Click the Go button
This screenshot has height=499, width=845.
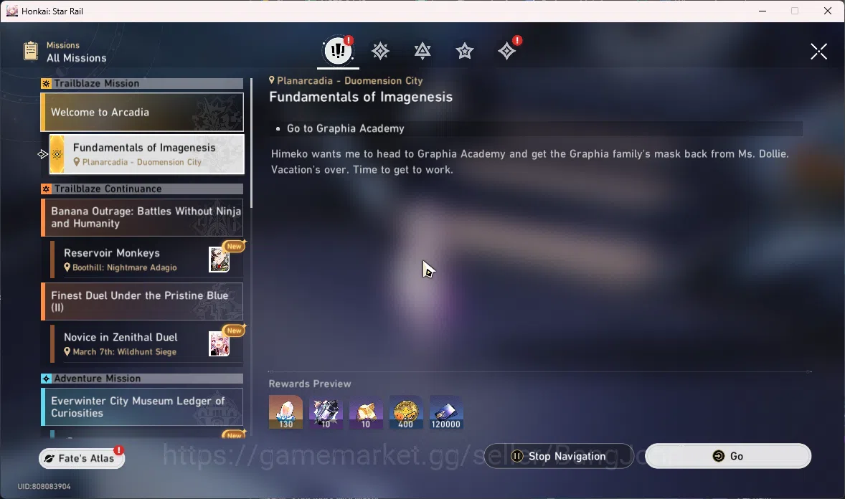coord(728,456)
